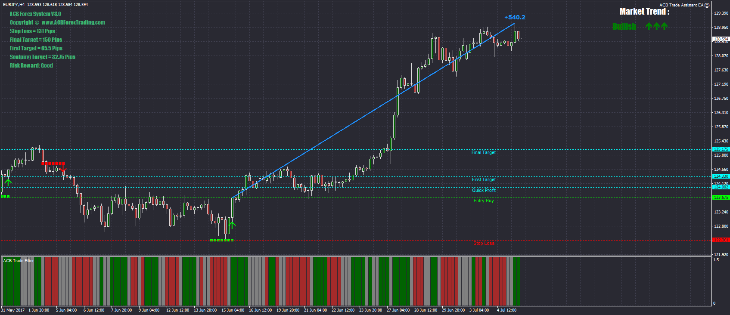The height and width of the screenshot is (315, 730).
Task: Click the EURJPY,H4 symbol header text
Action: pyautogui.click(x=13, y=5)
